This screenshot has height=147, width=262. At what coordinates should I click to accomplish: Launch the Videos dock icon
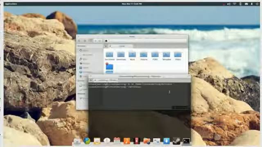tap(136, 141)
